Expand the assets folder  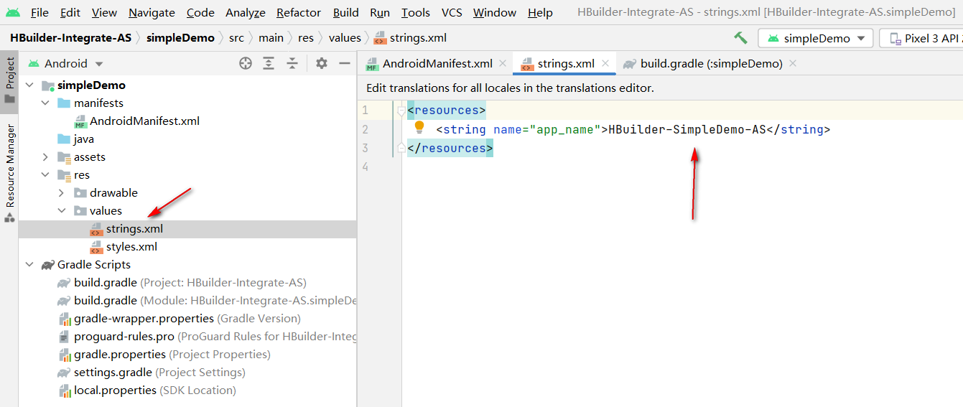(45, 157)
